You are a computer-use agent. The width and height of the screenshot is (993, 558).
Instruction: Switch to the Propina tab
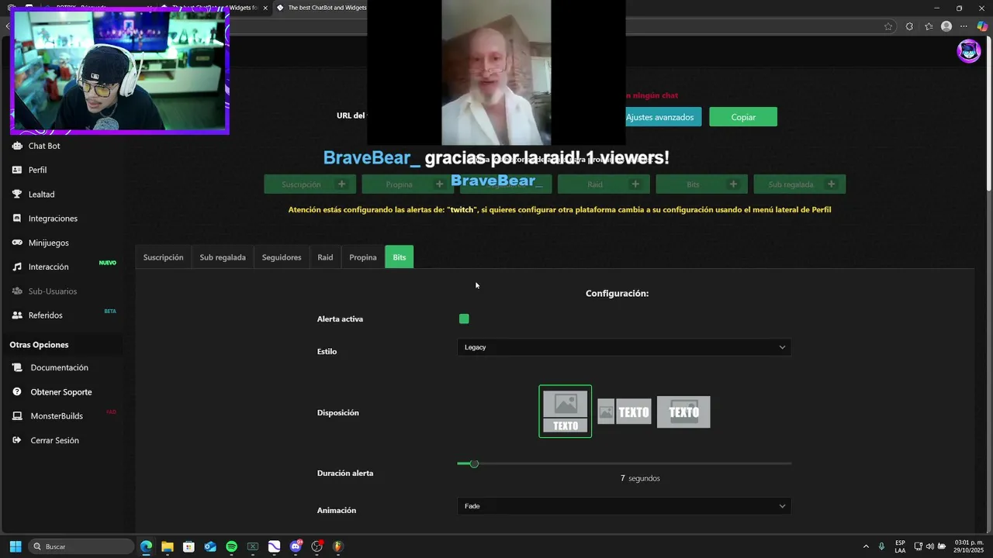(x=362, y=257)
